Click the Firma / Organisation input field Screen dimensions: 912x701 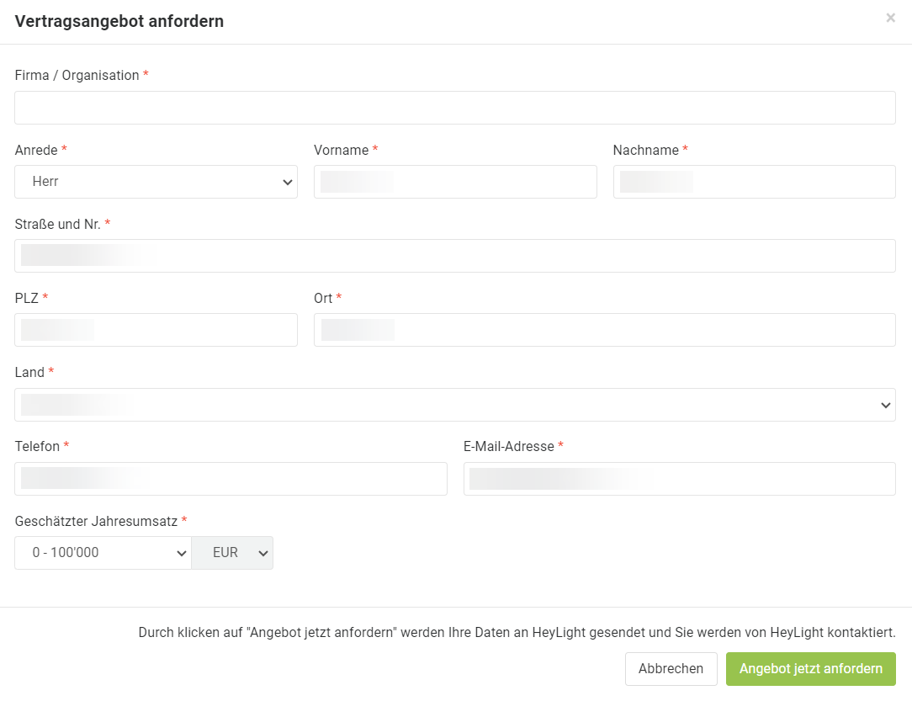(455, 108)
